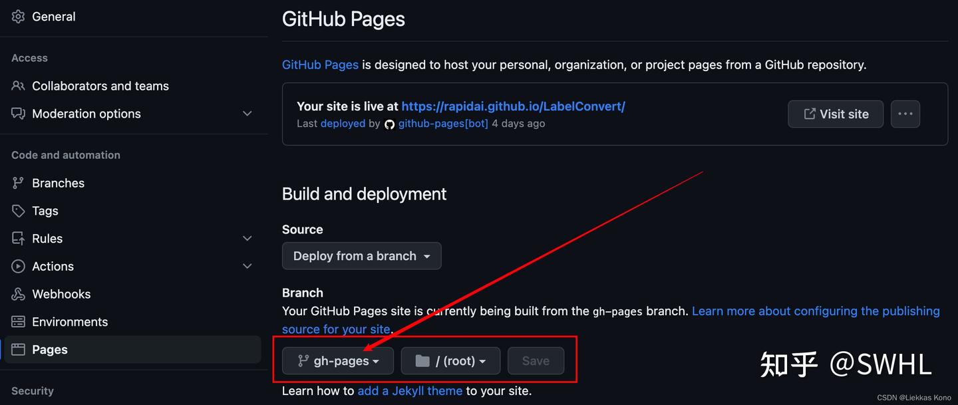
Task: Expand the Actions sidebar section
Action: click(x=247, y=266)
